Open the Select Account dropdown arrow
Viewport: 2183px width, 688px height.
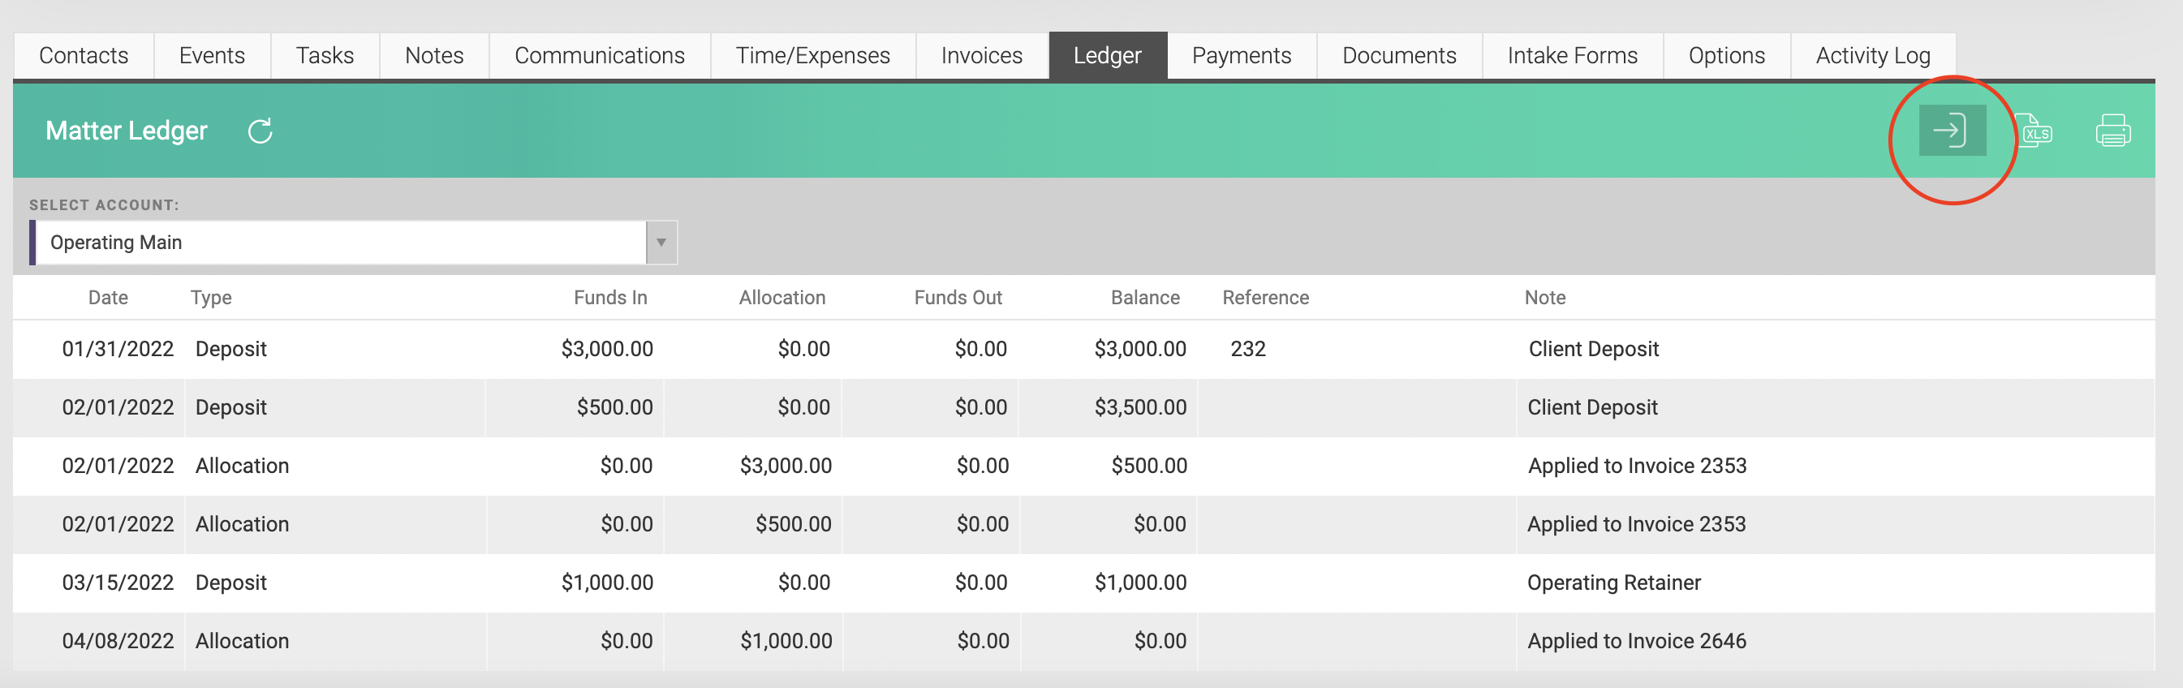click(661, 243)
